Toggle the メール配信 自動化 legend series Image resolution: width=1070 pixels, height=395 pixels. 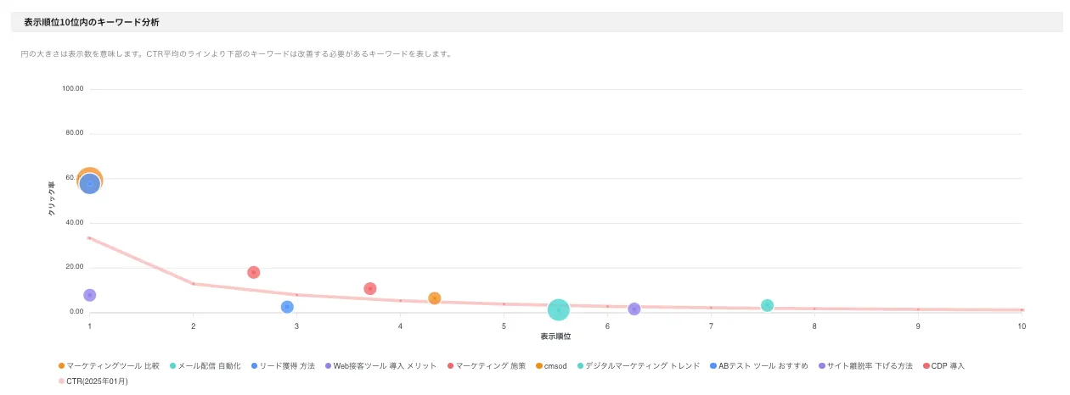pyautogui.click(x=205, y=366)
